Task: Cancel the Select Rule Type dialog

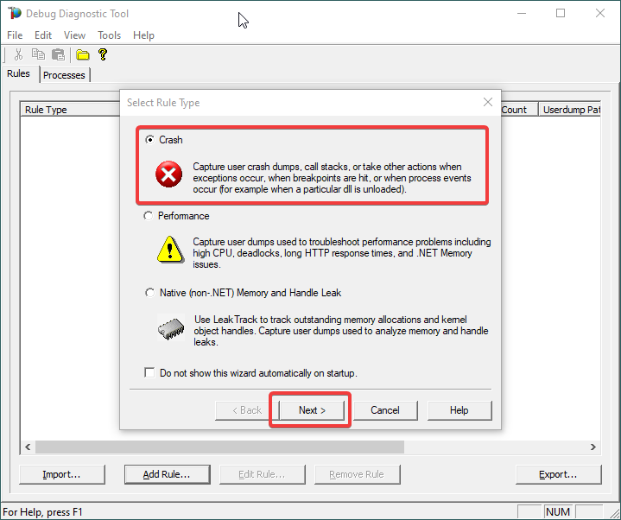Action: (385, 410)
